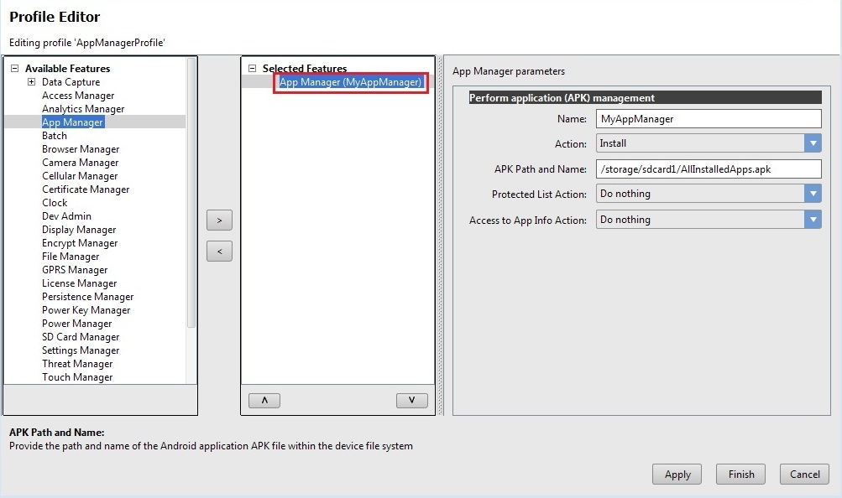Select App Manager (MyAppManager) in Selected Features

click(350, 82)
